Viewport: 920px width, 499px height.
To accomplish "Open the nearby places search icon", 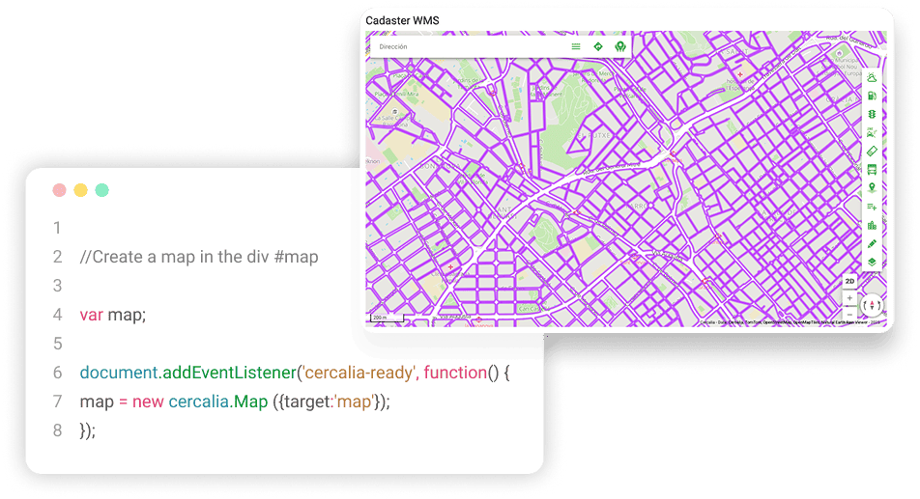I will (x=620, y=47).
